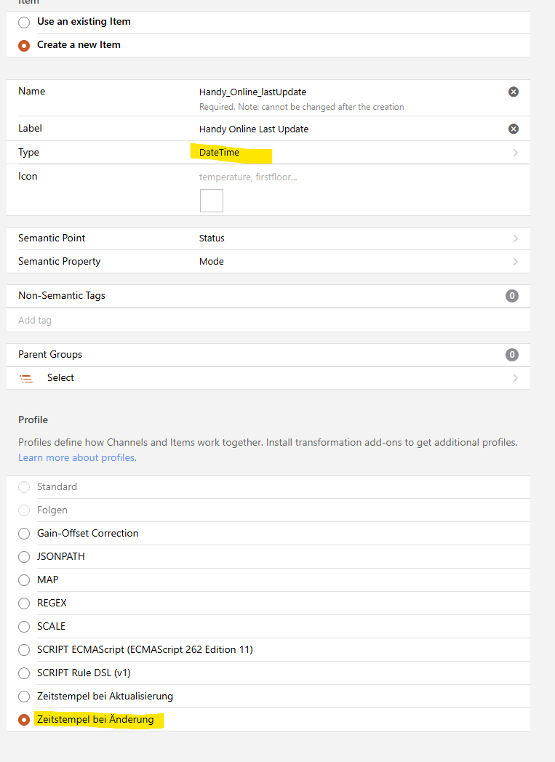The height and width of the screenshot is (762, 555).
Task: Select Zeitstempel bei Aktualisierung profile
Action: click(x=24, y=697)
